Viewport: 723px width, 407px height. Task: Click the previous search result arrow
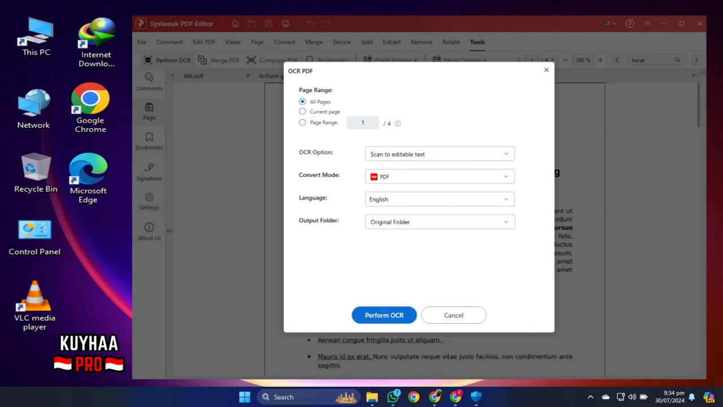pos(617,60)
